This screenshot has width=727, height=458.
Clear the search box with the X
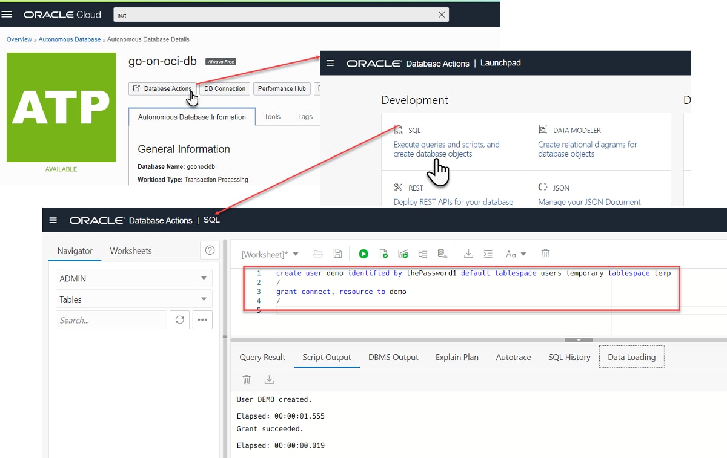pos(442,14)
